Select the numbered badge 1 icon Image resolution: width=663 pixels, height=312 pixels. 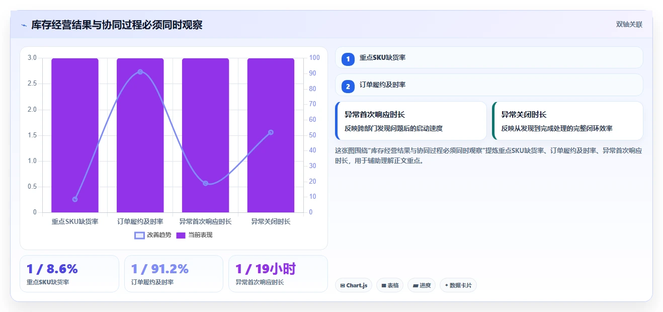[348, 59]
